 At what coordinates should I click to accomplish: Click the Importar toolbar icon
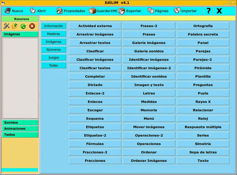(x=177, y=11)
